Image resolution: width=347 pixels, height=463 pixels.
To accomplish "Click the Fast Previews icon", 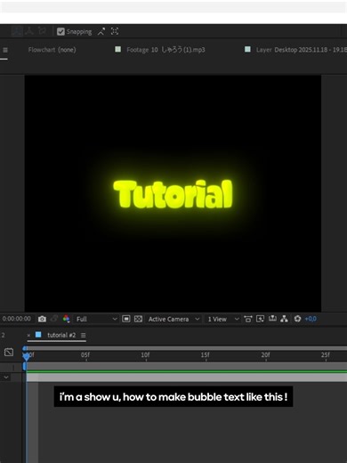I will (260, 319).
